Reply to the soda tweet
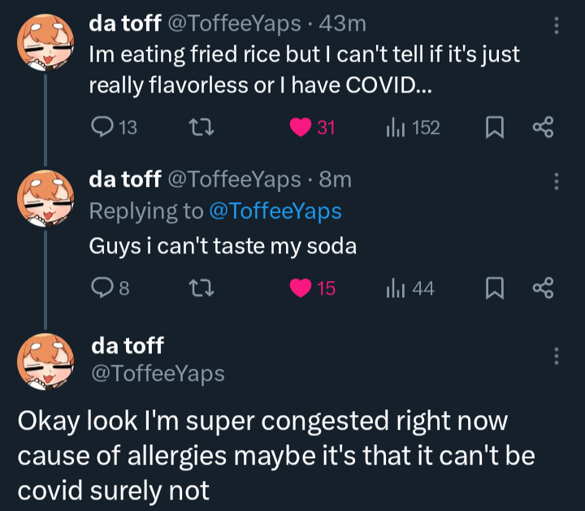 coord(102,288)
